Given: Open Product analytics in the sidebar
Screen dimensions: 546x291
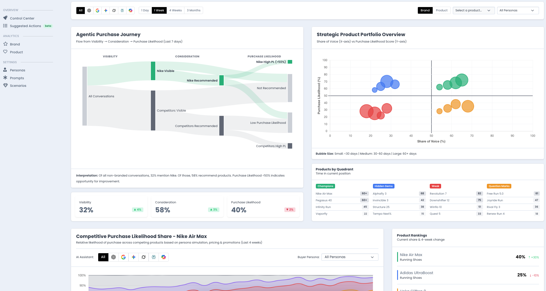Looking at the screenshot, I should tap(16, 52).
